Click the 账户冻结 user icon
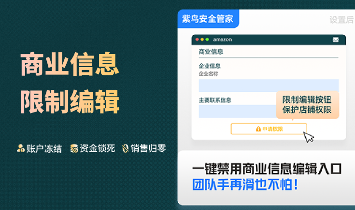 point(21,149)
